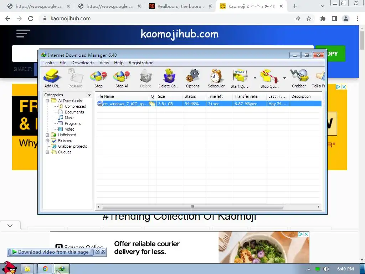Viewport: 365px width, 274px height.
Task: Click the IDM icon in taskbar
Action: coord(61,269)
